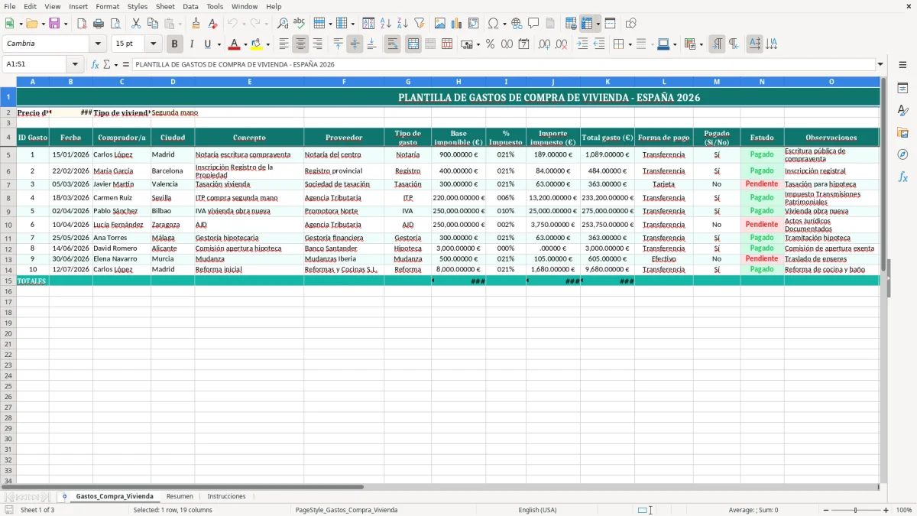Toggle Freeze Rows and Columns
Screen dimensions: 917x516
pyautogui.click(x=588, y=24)
